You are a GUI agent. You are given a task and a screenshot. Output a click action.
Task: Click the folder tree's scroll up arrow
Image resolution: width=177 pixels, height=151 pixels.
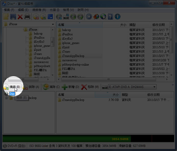point(53,29)
